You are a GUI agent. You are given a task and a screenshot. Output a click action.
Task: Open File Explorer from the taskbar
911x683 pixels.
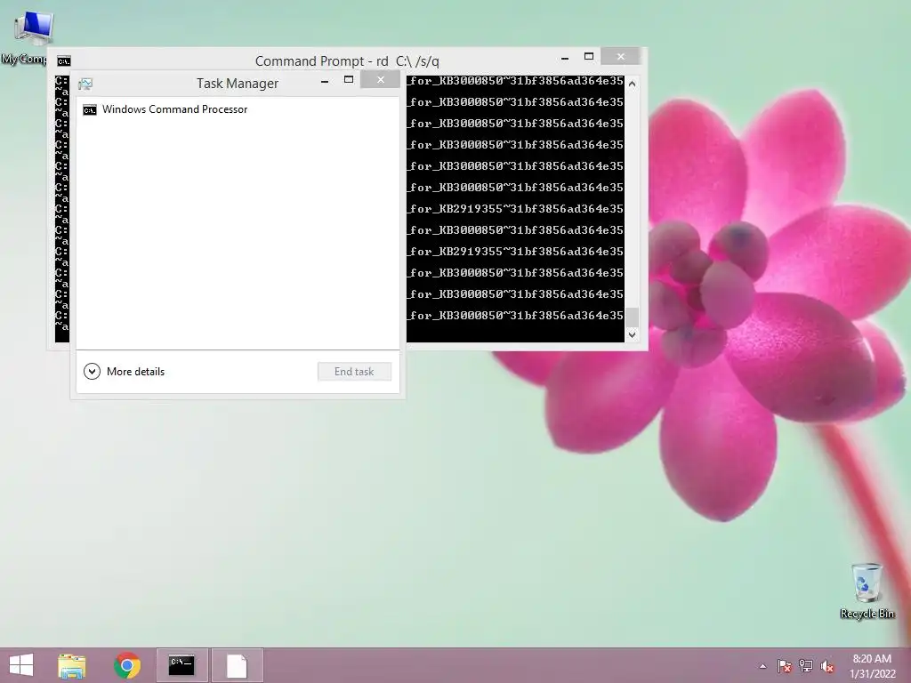72,665
